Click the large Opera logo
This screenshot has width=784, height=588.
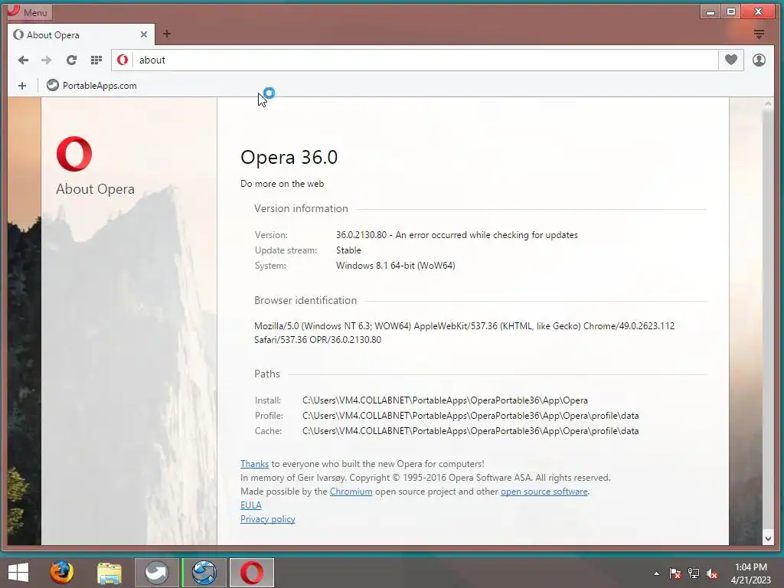(x=74, y=154)
